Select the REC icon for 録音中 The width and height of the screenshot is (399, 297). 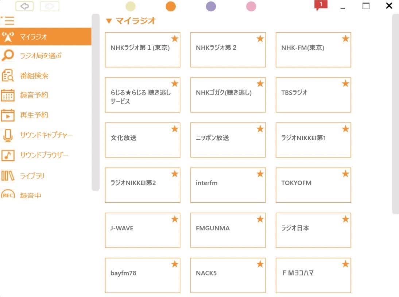(x=8, y=195)
